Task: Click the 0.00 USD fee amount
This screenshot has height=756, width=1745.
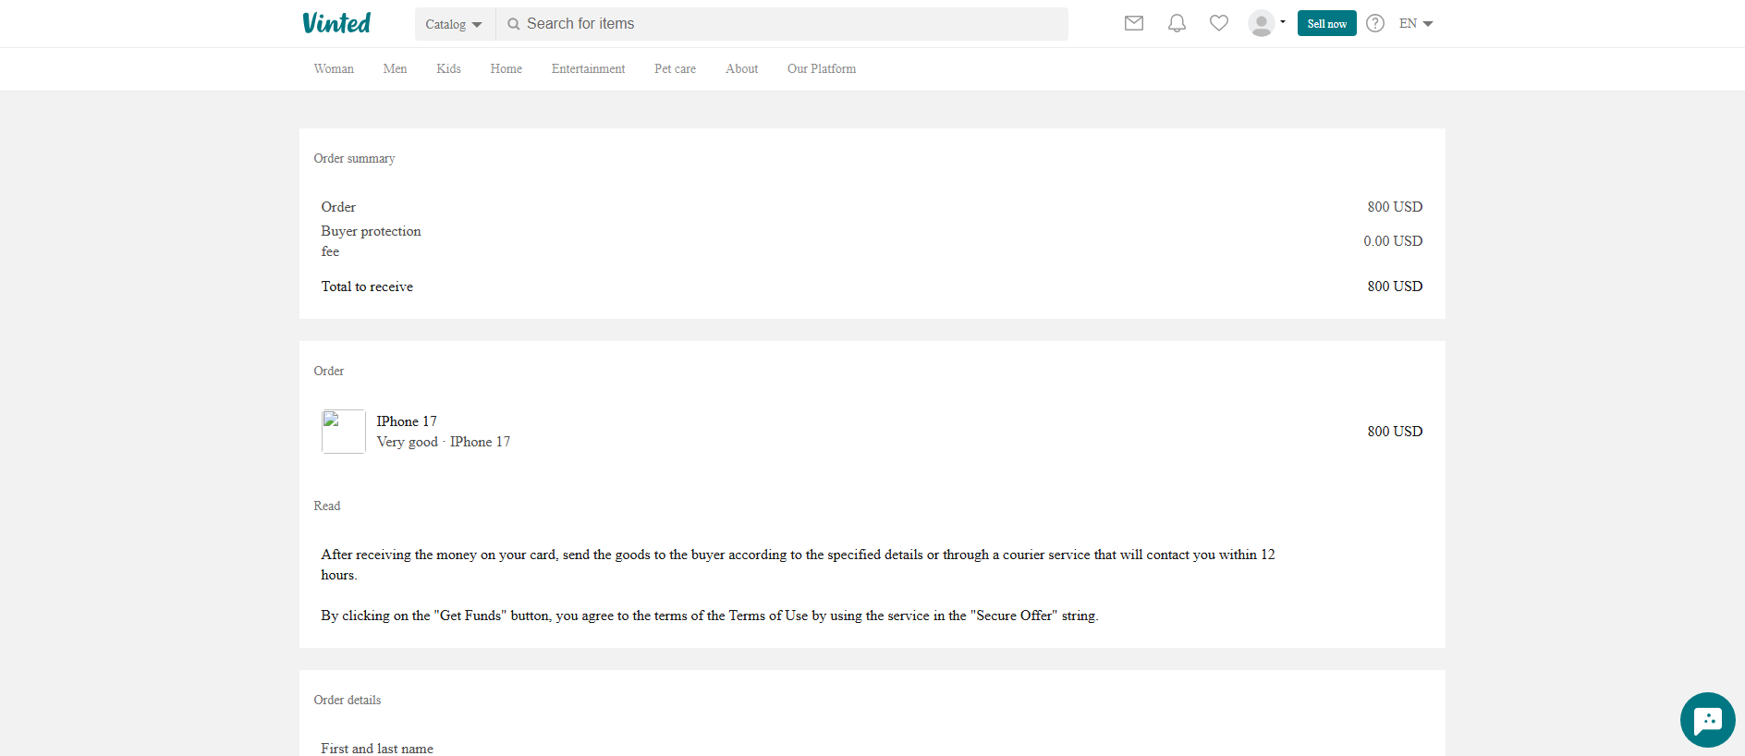Action: (1393, 241)
